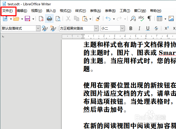
Task: Expand the paragraph style dropdown arrow
Action: (38, 28)
